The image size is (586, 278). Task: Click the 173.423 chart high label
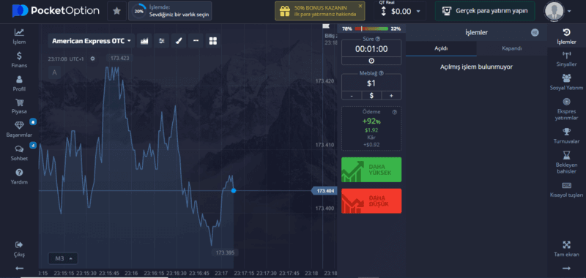[120, 58]
